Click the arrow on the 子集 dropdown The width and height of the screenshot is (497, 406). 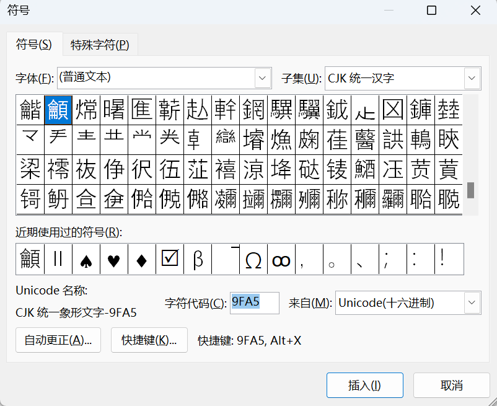[x=472, y=78]
